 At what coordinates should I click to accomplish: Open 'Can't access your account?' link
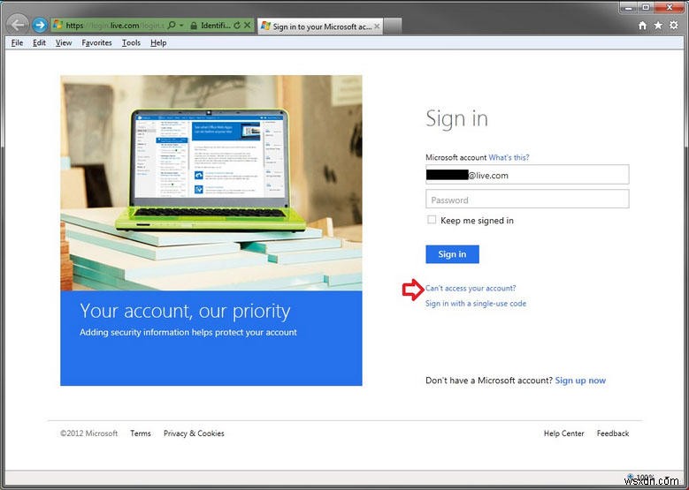click(x=471, y=288)
